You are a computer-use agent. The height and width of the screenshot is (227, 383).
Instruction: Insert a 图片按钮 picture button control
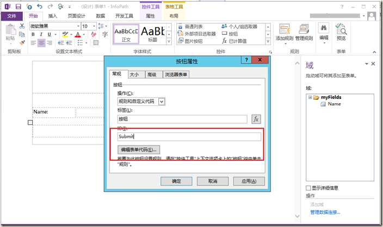190,41
